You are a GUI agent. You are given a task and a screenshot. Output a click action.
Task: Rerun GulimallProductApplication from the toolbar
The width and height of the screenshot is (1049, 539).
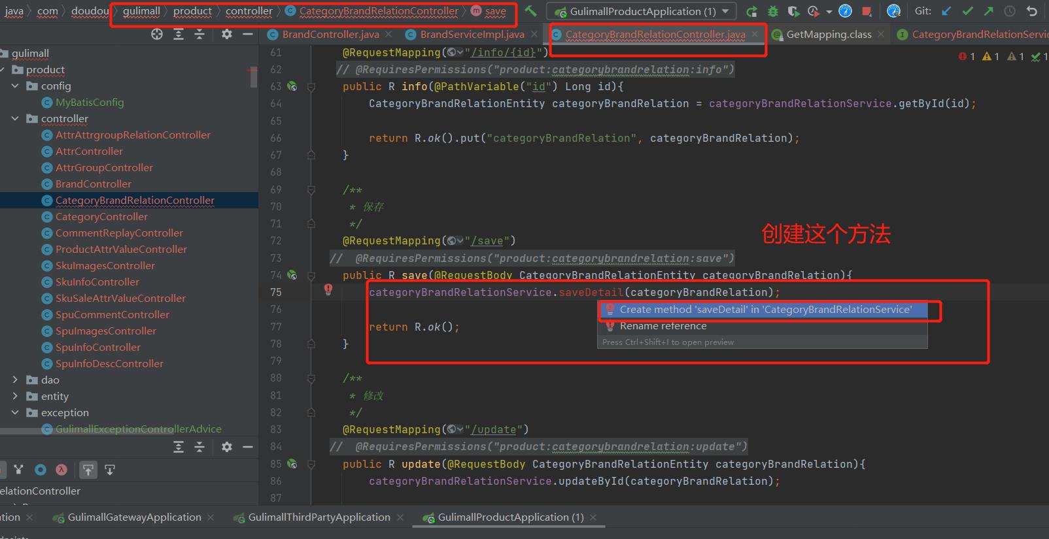tap(752, 11)
